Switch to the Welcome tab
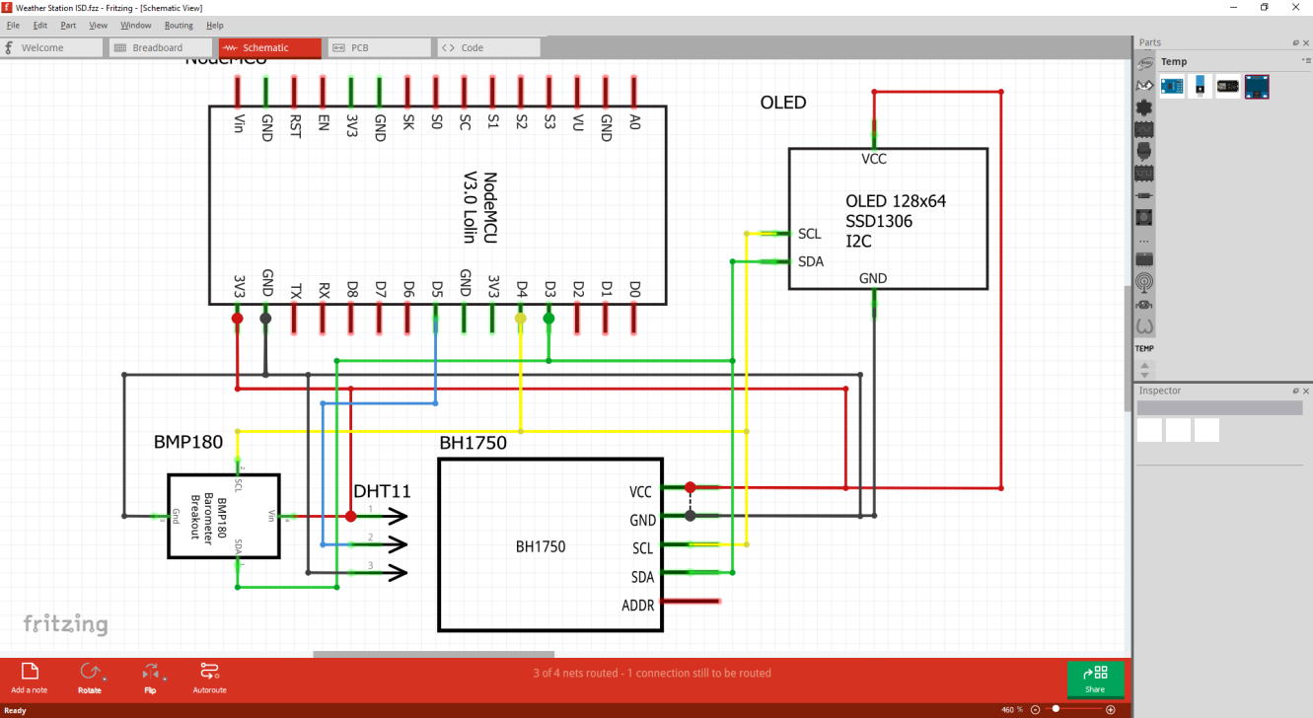The width and height of the screenshot is (1313, 718). pos(51,47)
